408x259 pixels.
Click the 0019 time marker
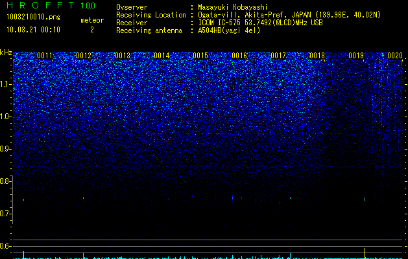tap(356, 56)
